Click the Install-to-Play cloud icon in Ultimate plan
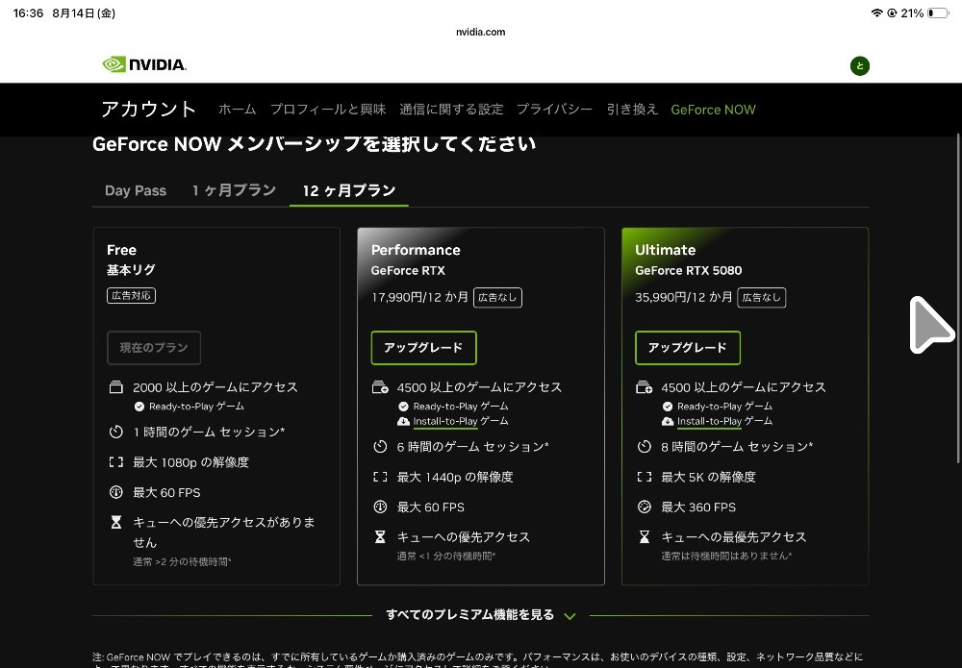The height and width of the screenshot is (668, 962). click(668, 421)
